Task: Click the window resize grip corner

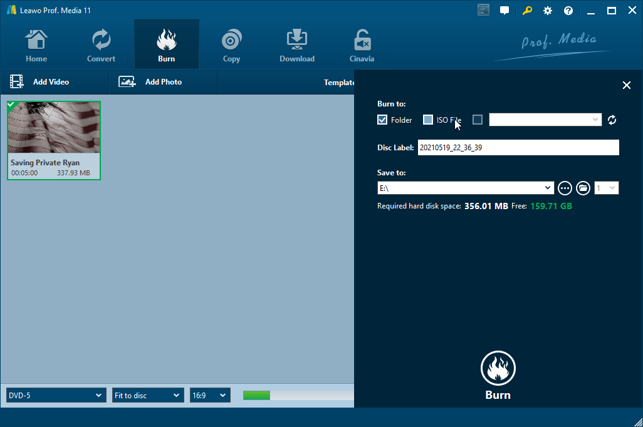Action: 638,422
